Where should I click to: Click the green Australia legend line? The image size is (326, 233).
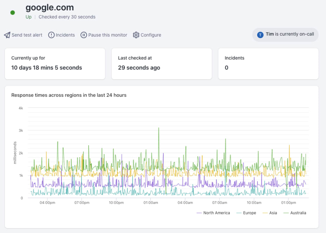coord(286,213)
